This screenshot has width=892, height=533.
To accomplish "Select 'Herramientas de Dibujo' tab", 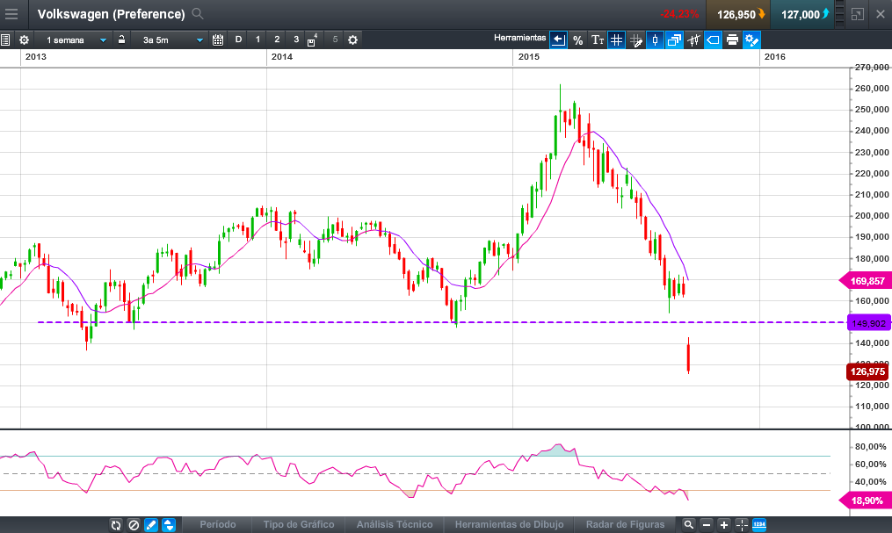I will pos(509,524).
